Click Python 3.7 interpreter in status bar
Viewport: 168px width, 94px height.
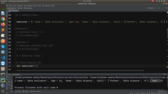(x=159, y=93)
